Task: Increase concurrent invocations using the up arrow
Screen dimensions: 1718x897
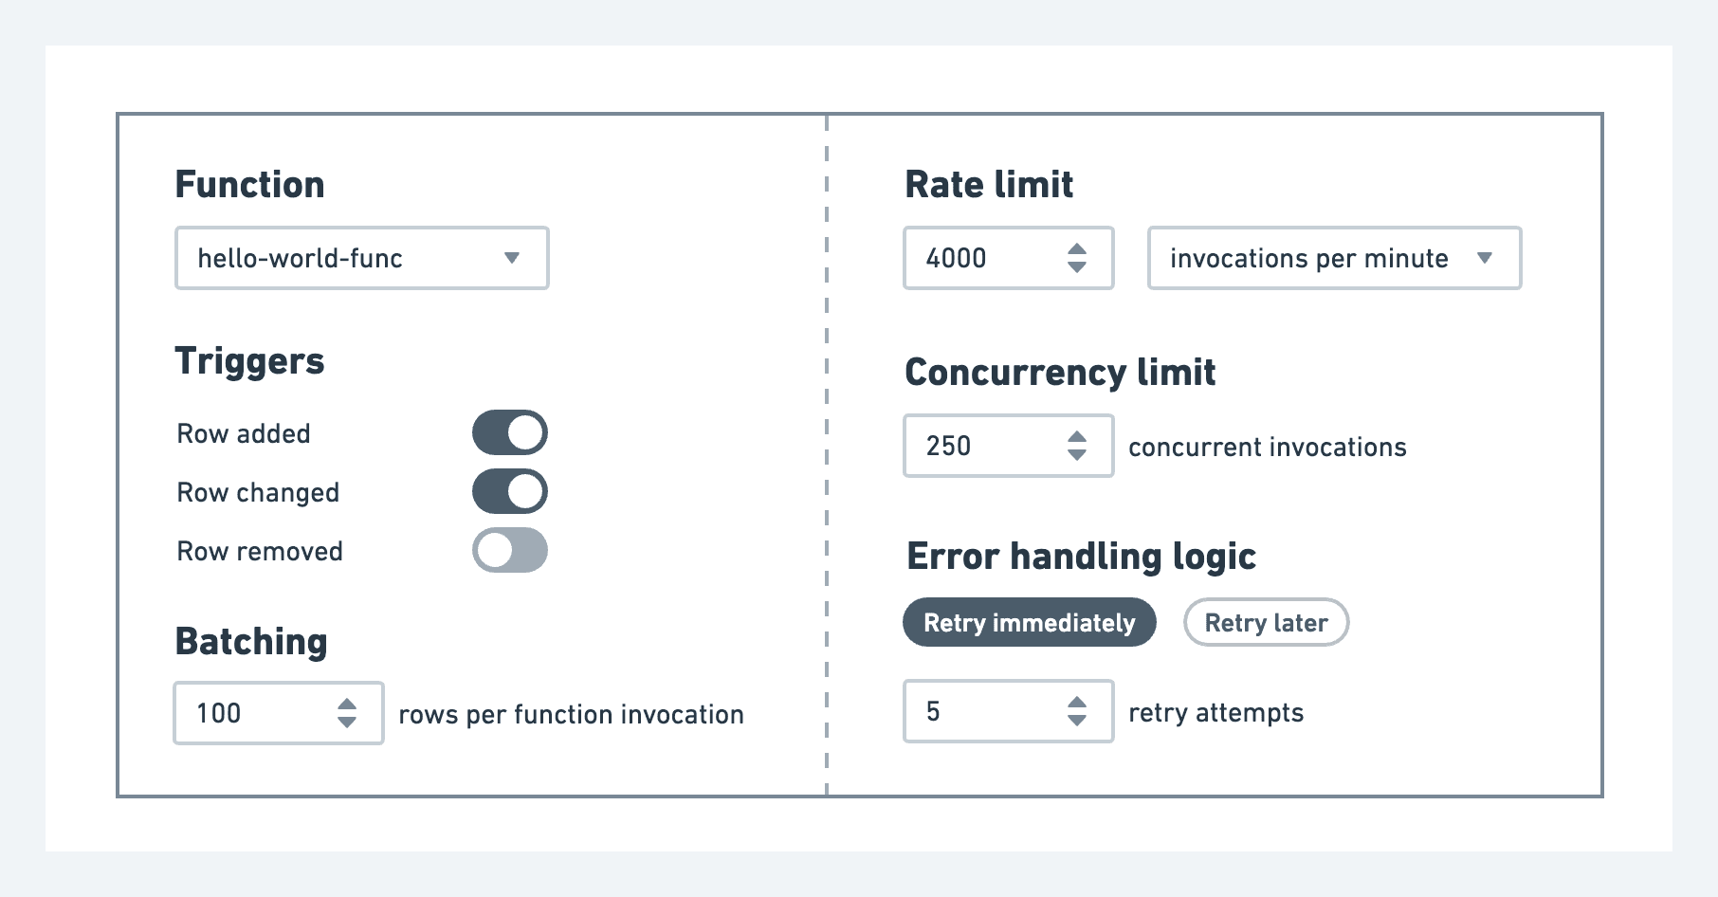Action: point(1078,435)
